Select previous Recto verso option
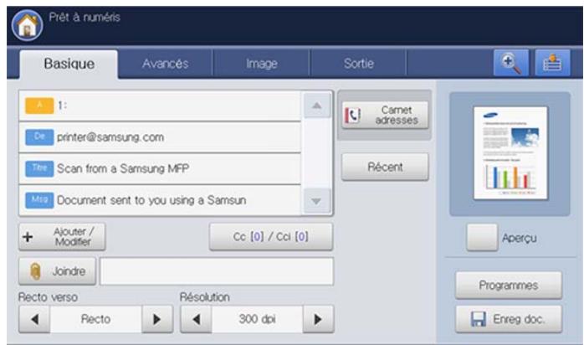The height and width of the screenshot is (345, 584). (34, 319)
